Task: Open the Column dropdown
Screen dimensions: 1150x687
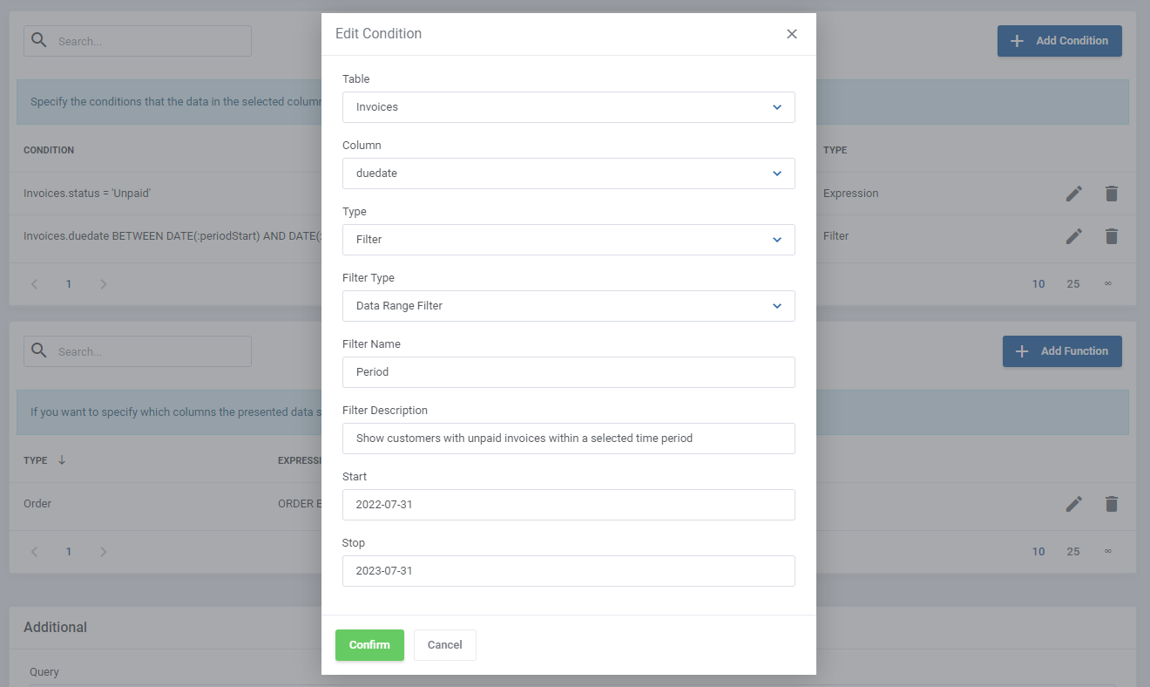Action: tap(569, 173)
